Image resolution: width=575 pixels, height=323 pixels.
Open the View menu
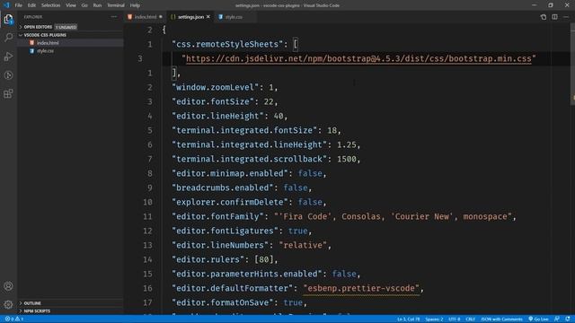71,5
